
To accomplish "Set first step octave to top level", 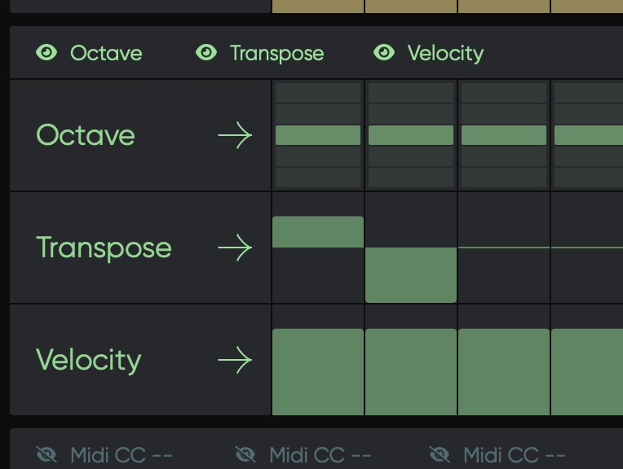I will click(x=318, y=93).
